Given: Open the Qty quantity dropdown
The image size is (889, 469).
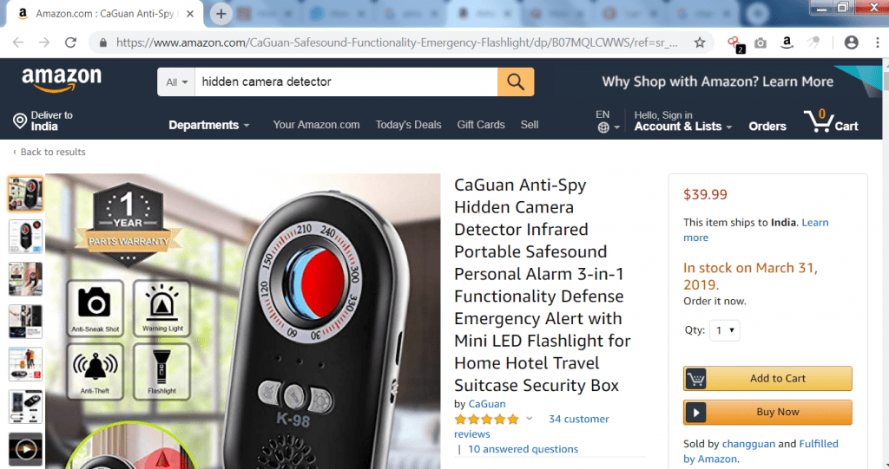Looking at the screenshot, I should [725, 330].
